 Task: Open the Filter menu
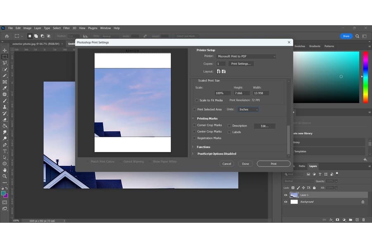pos(67,28)
